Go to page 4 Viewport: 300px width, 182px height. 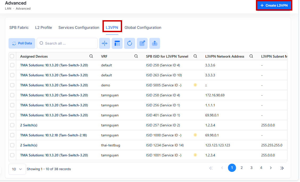click(261, 168)
